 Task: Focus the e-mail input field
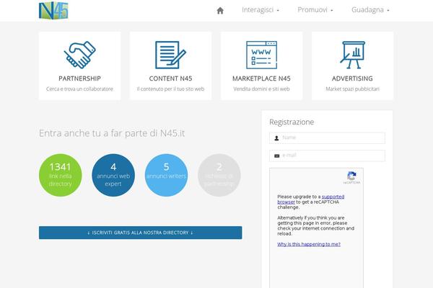coord(327,156)
